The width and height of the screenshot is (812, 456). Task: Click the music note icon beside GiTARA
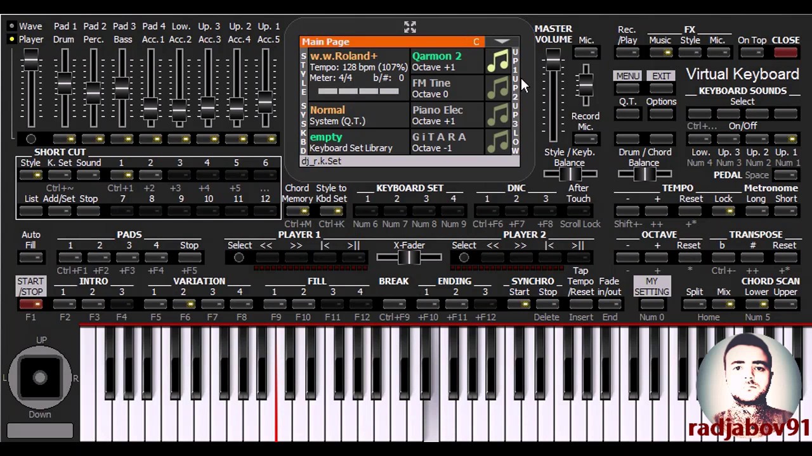click(x=498, y=142)
